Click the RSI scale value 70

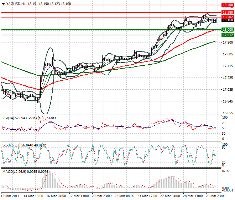224,123
